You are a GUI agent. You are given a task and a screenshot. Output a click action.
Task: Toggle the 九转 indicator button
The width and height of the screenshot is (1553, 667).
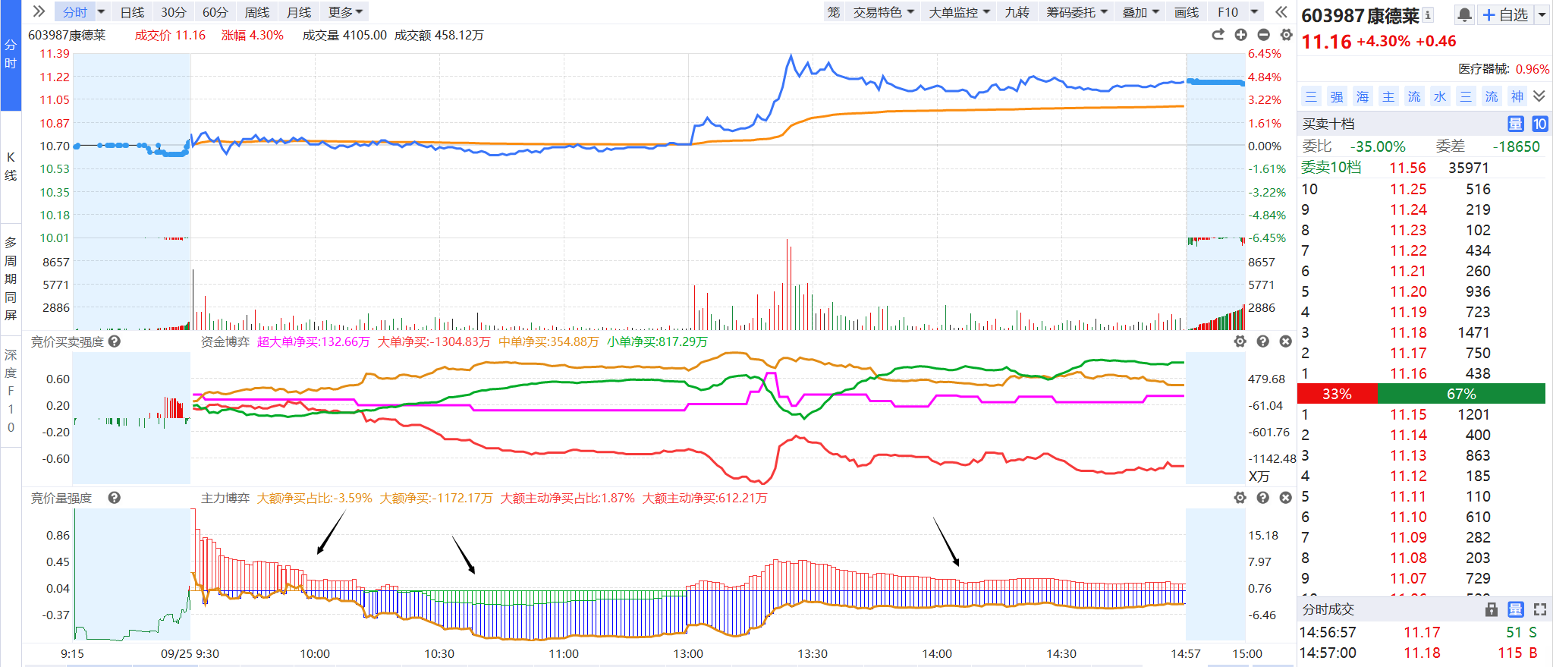(x=1017, y=12)
